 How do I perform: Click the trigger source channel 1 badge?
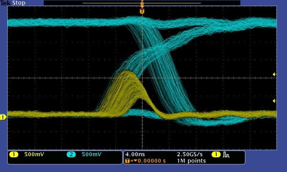[216, 155]
